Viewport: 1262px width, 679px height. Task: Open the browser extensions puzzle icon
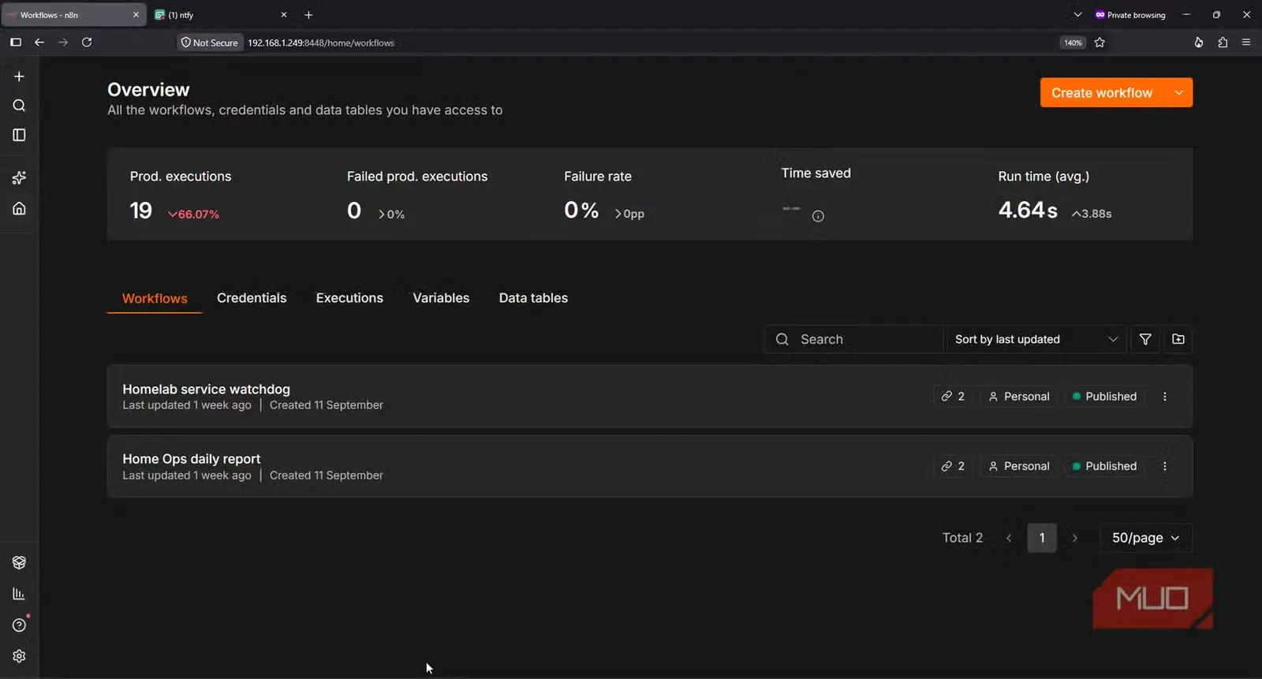[x=1223, y=43]
